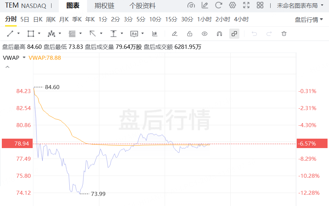Toggle the lock drawings icon
Image resolution: width=329 pixels, height=206 pixels.
click(x=189, y=34)
